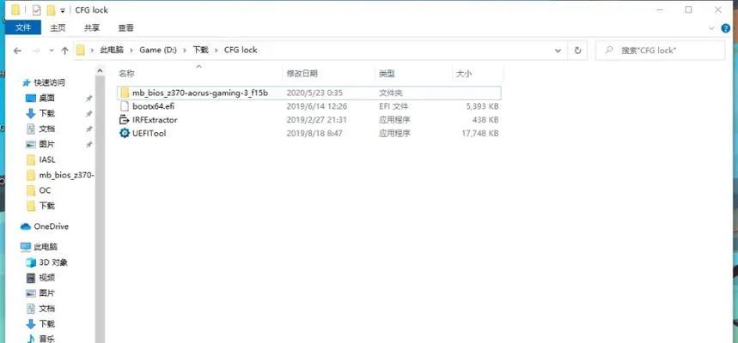This screenshot has width=738, height=343.
Task: Click the 5,393 KB size cell
Action: pos(483,106)
